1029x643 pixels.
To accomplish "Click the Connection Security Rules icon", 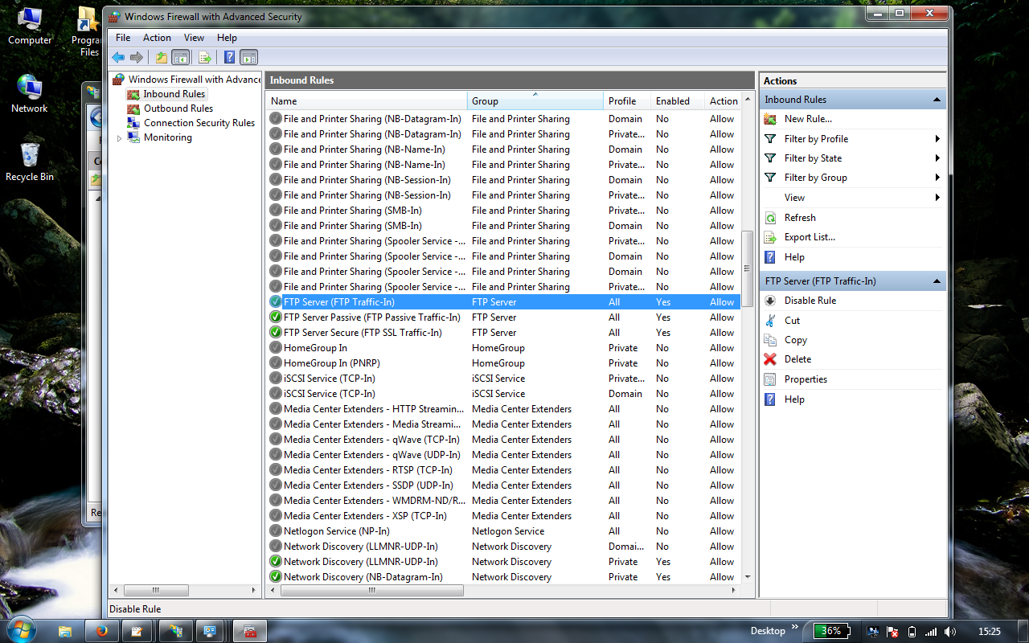I will pos(133,123).
